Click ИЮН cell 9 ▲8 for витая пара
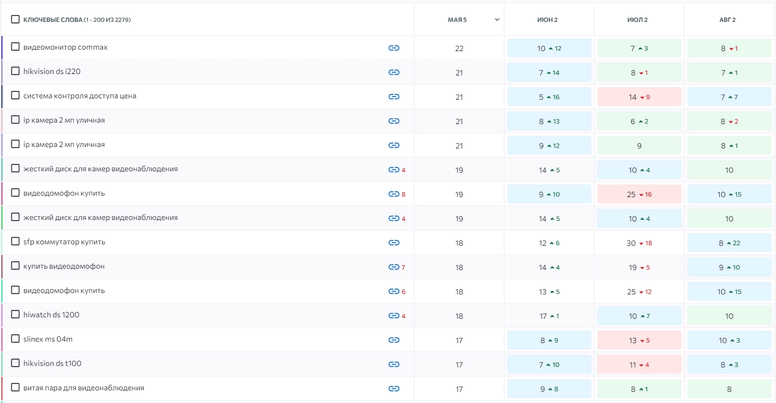 pos(549,389)
